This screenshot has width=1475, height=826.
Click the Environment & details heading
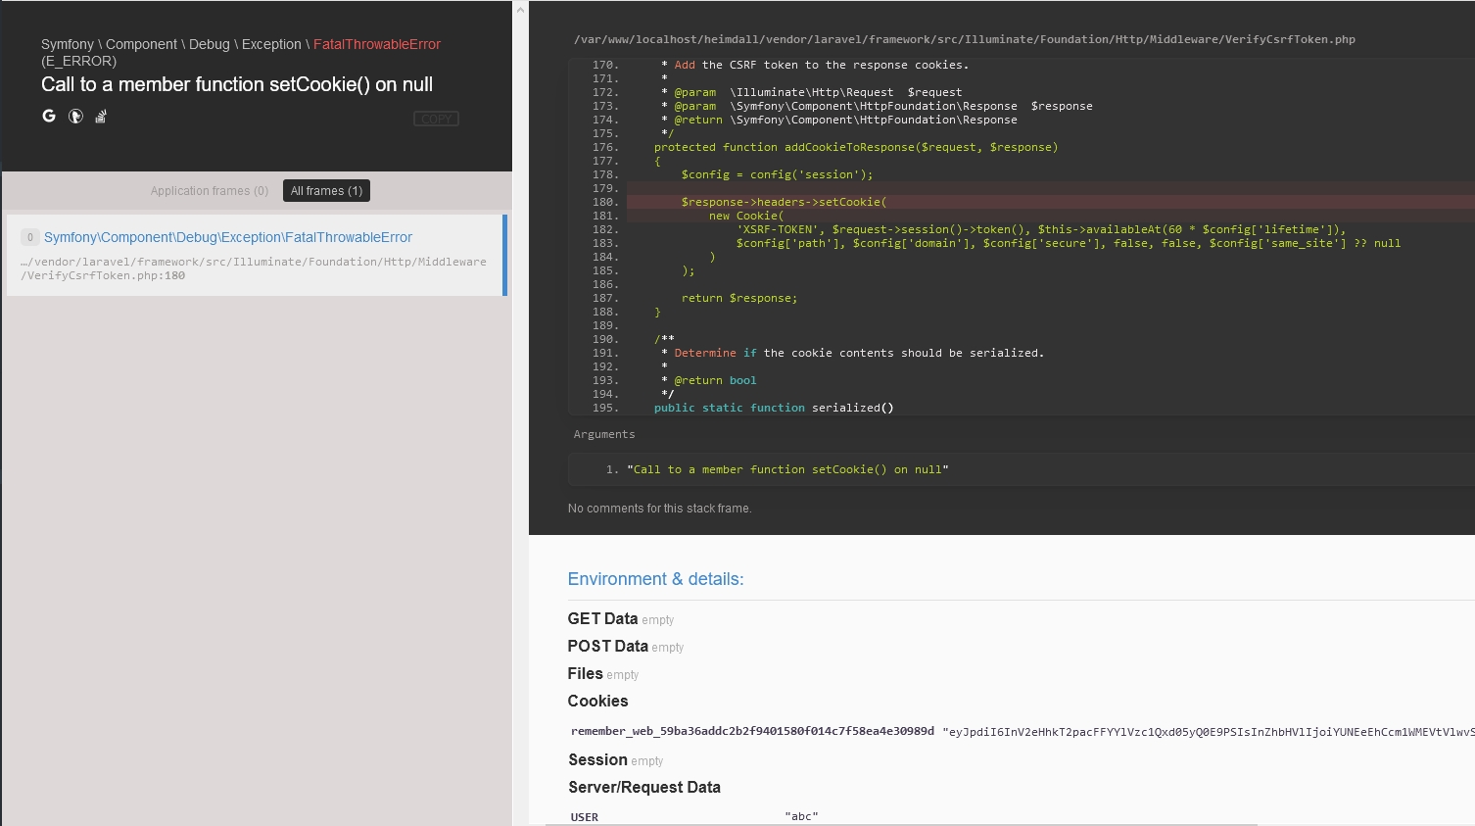point(655,579)
